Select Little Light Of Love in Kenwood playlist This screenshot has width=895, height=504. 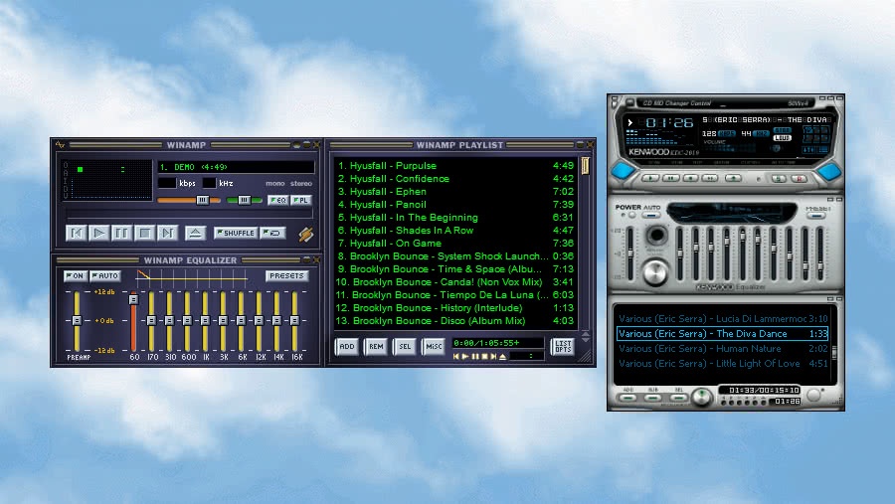723,363
